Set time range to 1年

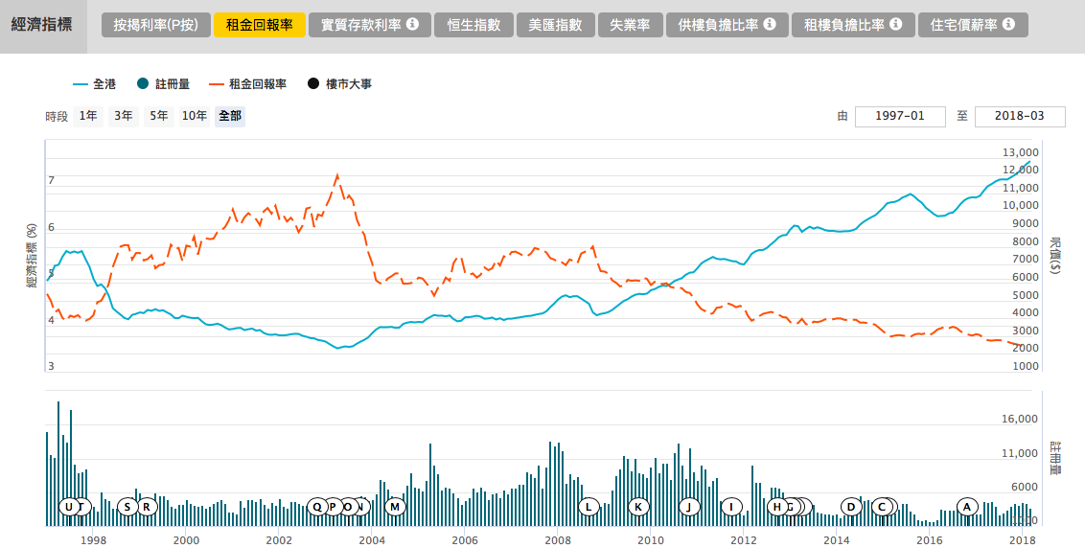[x=88, y=116]
